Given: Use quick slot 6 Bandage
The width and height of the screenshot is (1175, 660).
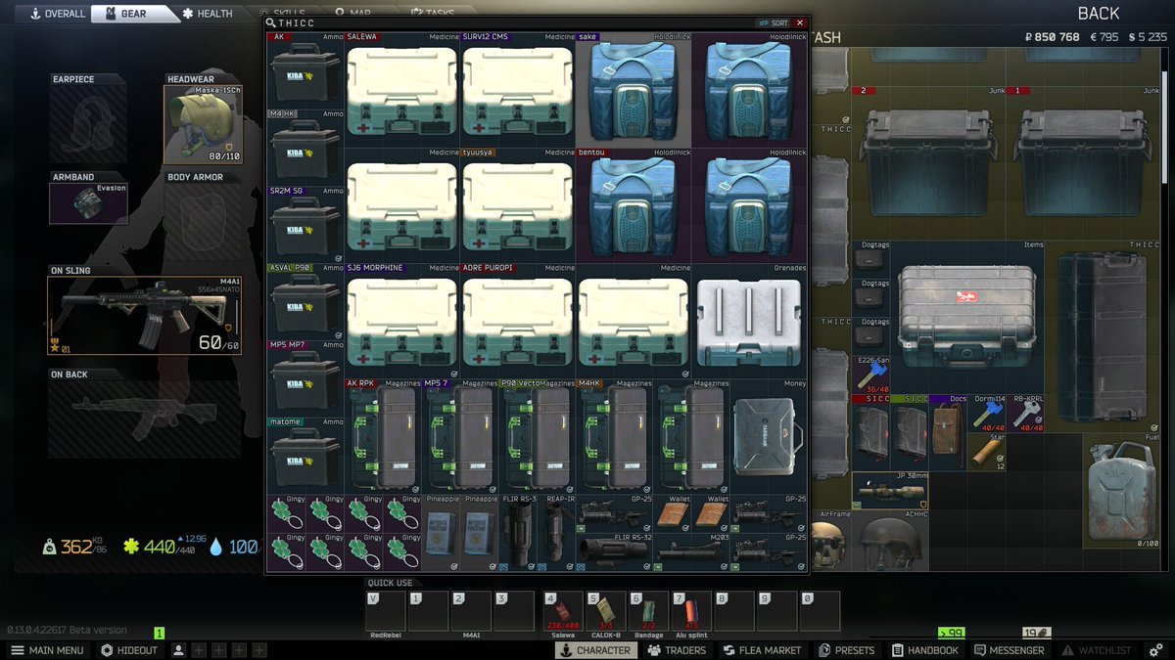Looking at the screenshot, I should click(x=649, y=611).
